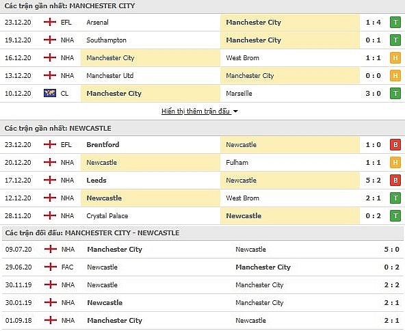The image size is (405, 331).
Task: Click Crystal Palace team name
Action: point(107,216)
